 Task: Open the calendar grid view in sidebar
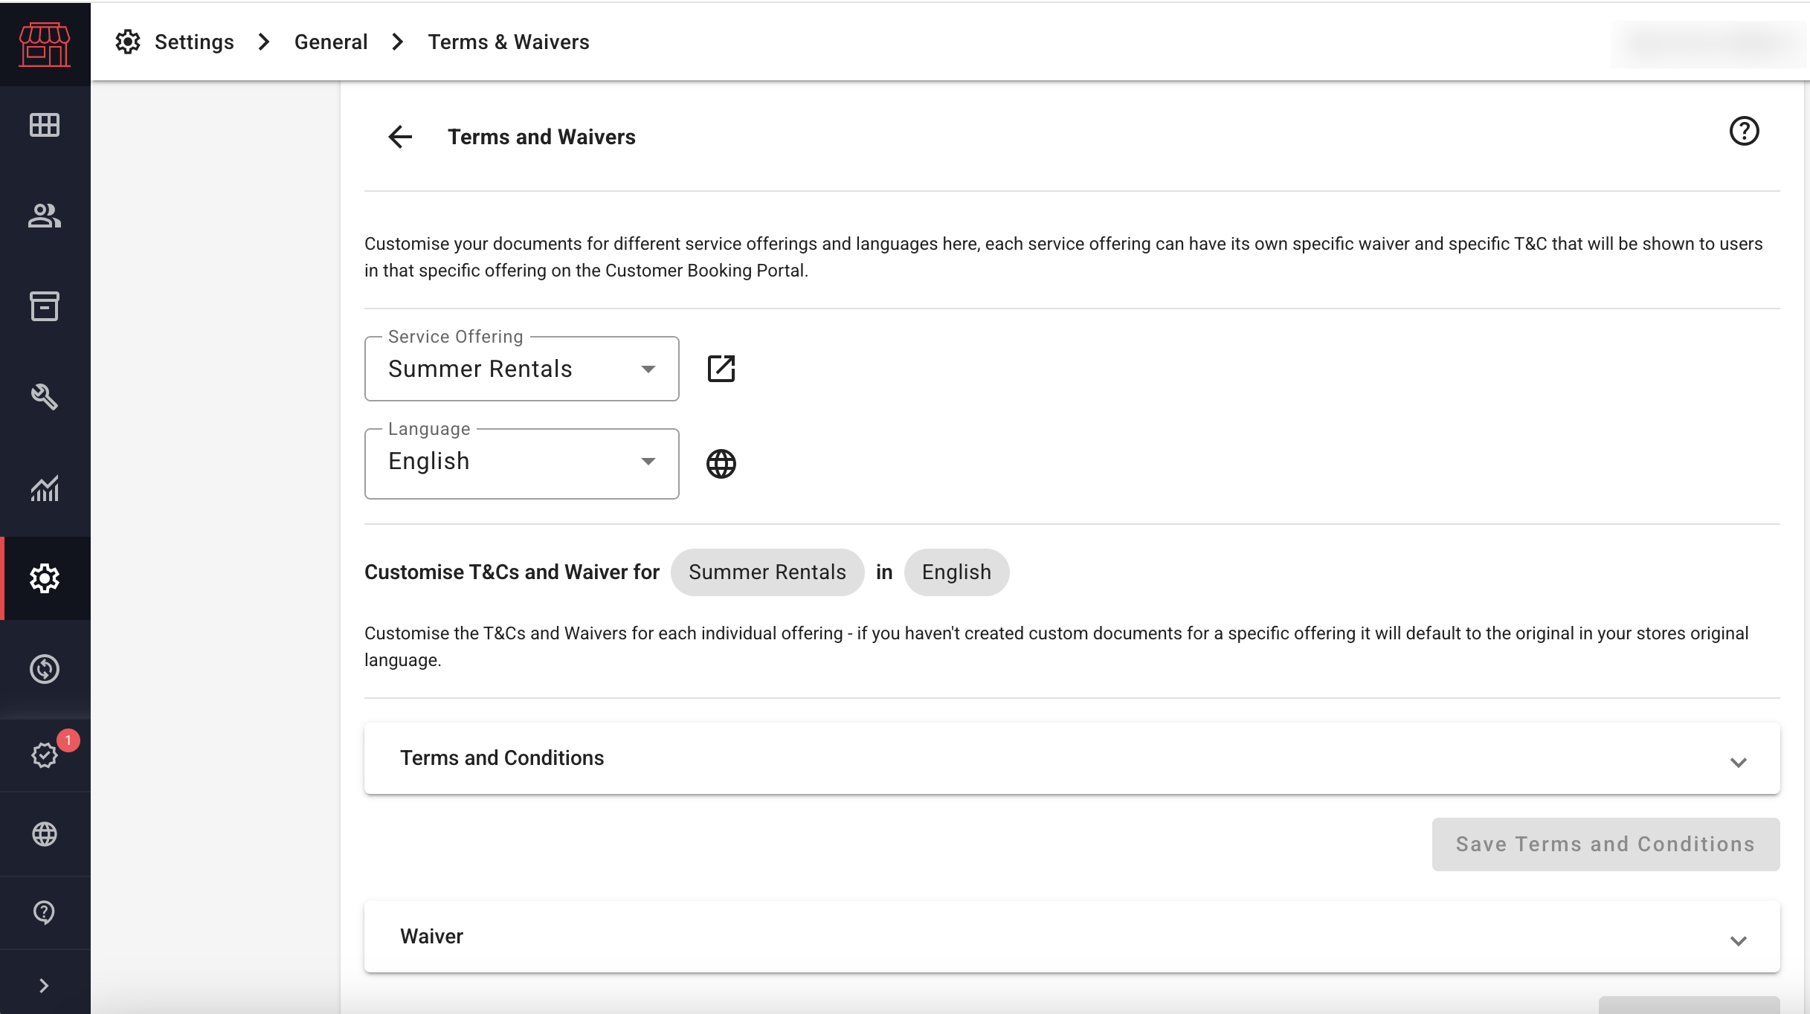(45, 125)
